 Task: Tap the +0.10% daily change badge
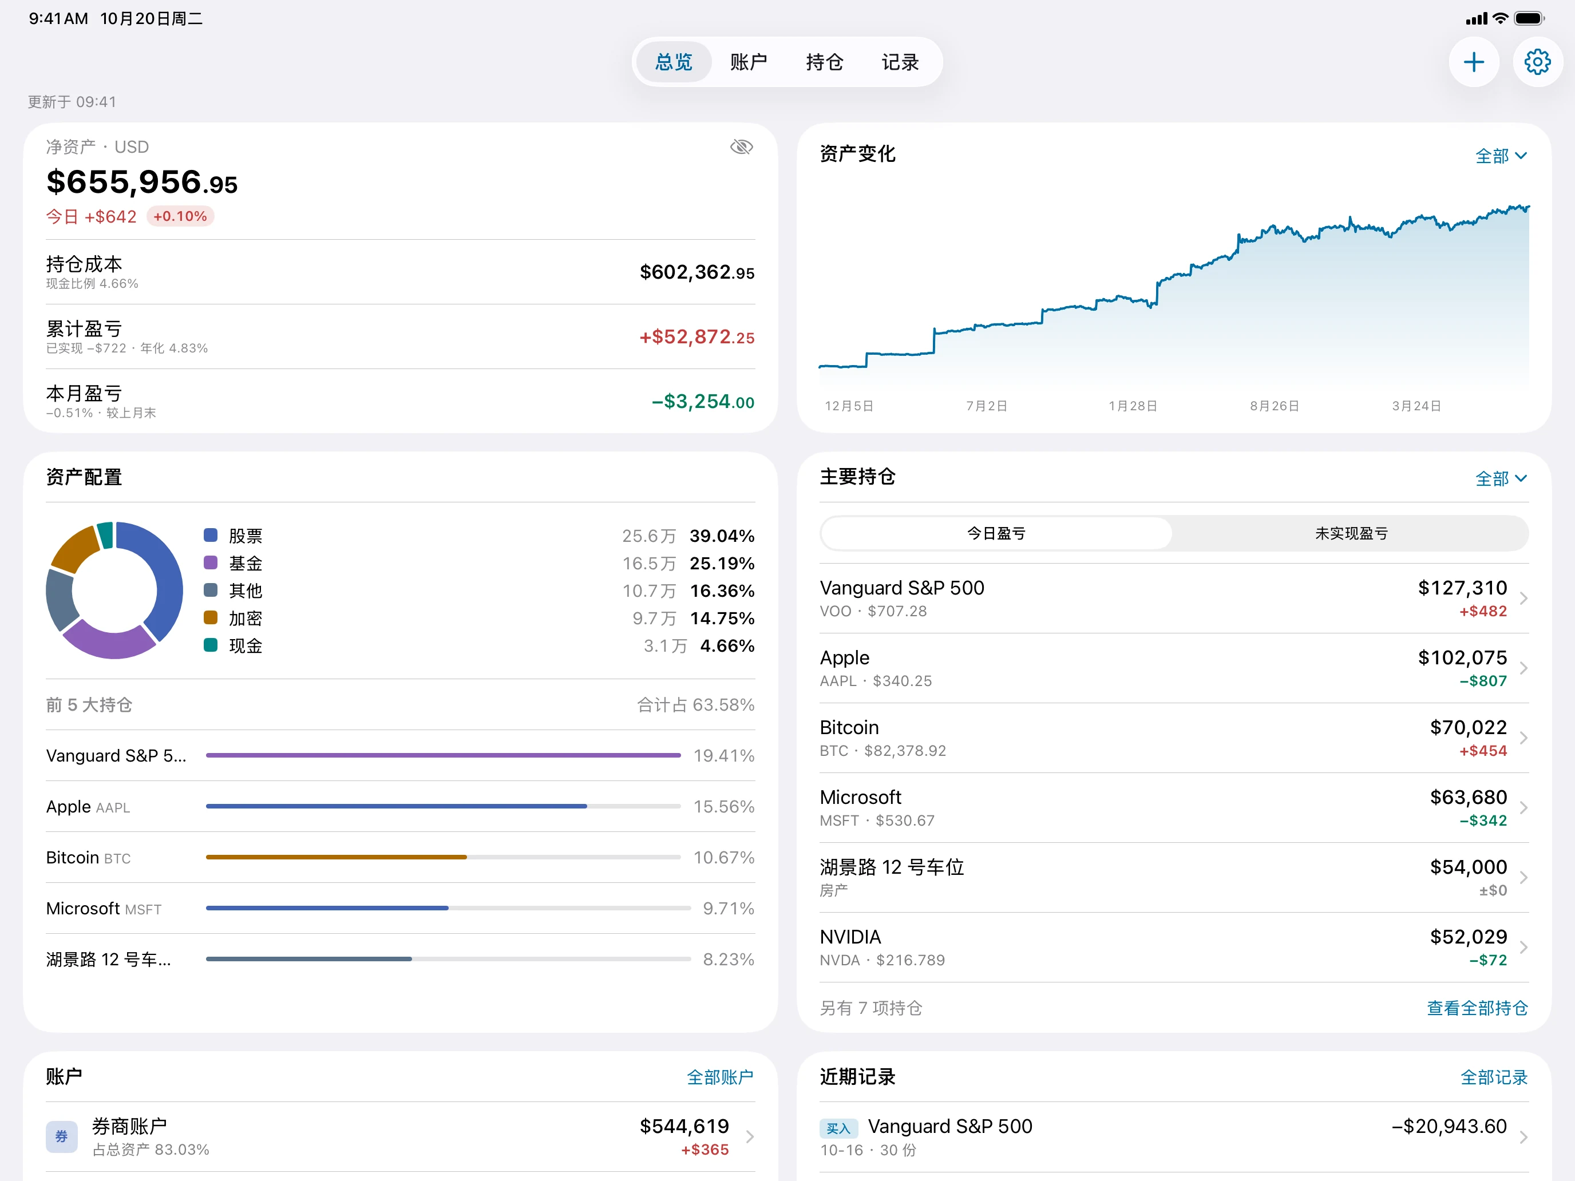180,216
